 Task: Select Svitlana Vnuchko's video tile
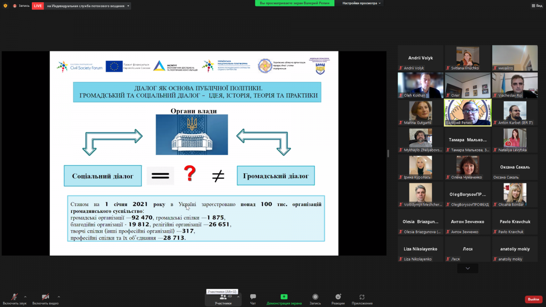click(467, 58)
